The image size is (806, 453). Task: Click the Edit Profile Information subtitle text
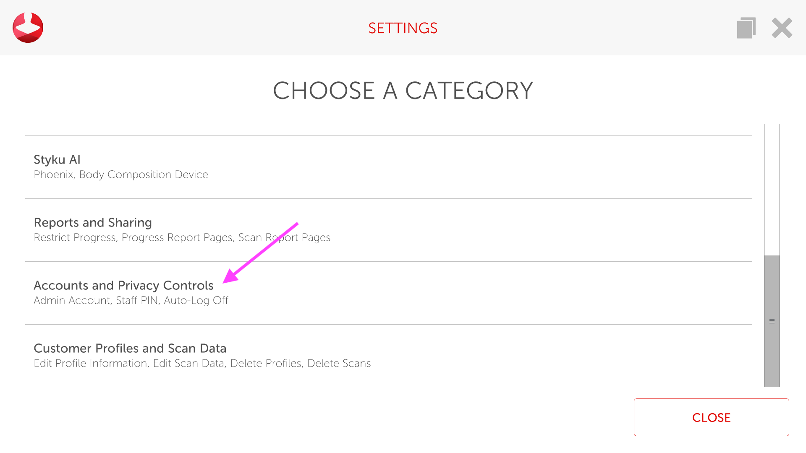coord(91,364)
